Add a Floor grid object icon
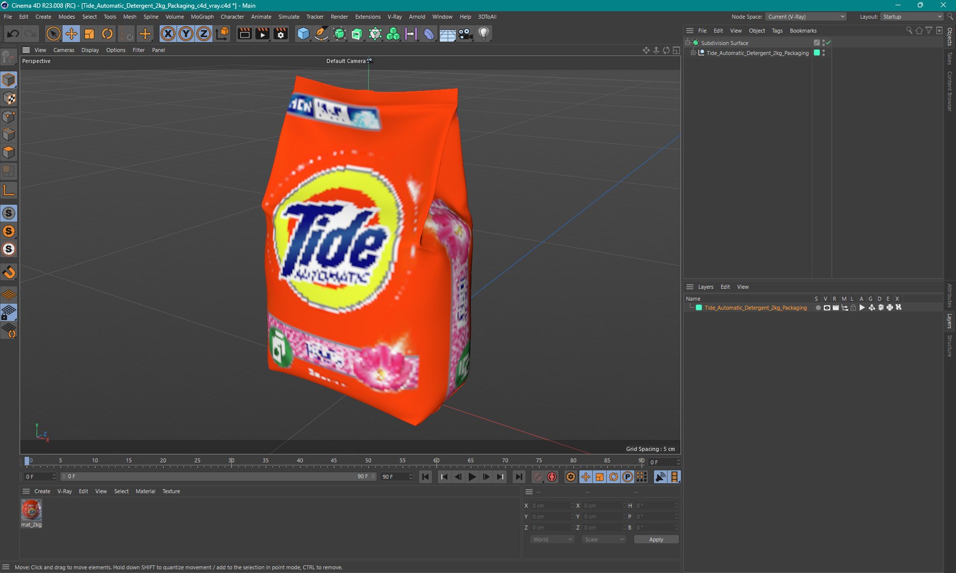Viewport: 956px width, 573px height. (x=447, y=34)
